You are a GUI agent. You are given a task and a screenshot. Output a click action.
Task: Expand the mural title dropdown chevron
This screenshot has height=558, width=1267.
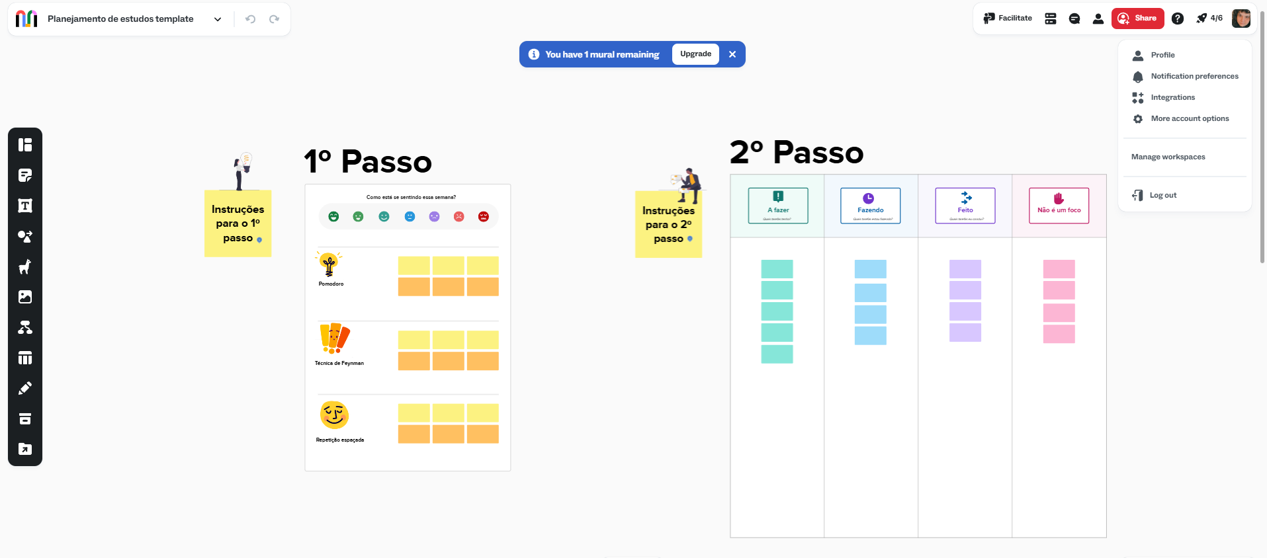218,19
